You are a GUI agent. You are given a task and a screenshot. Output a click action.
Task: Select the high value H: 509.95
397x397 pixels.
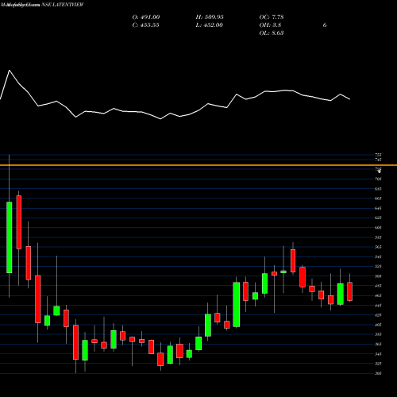210,17
